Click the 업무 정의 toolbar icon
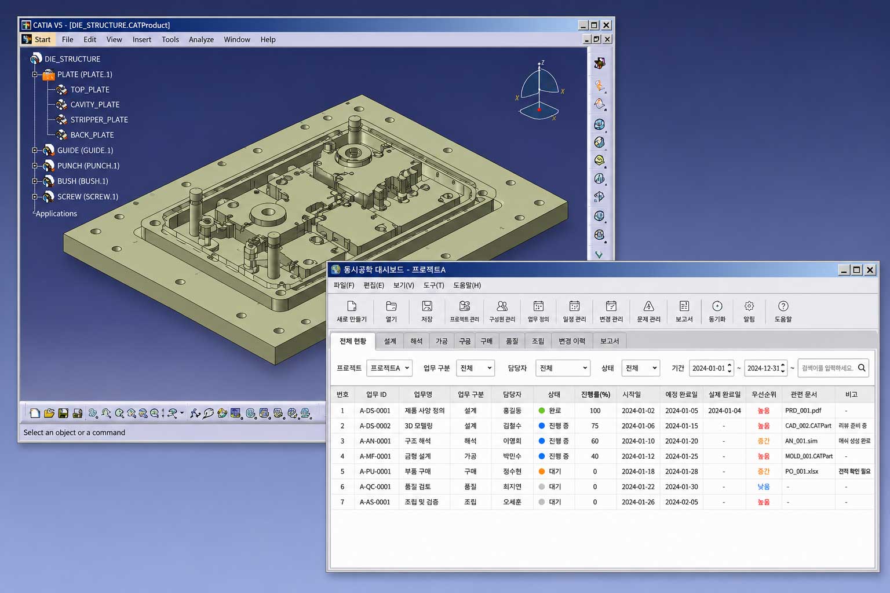 point(538,306)
